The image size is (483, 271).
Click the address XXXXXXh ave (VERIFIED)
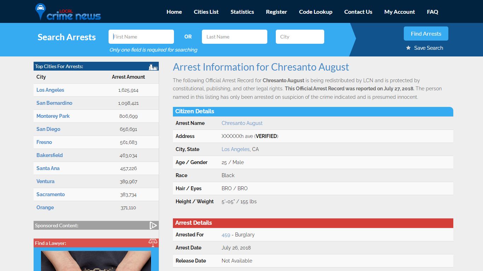click(x=250, y=136)
